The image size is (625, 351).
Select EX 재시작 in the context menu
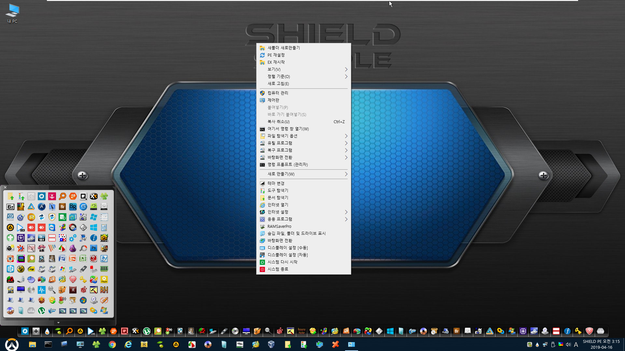coord(304,62)
